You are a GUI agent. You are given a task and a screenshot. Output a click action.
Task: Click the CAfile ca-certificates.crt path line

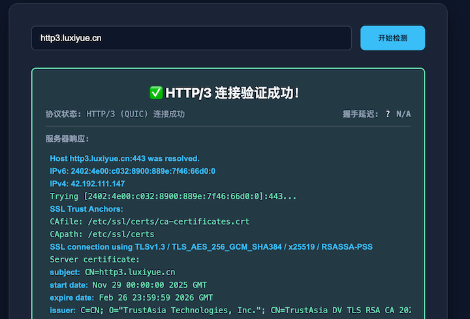[149, 222]
